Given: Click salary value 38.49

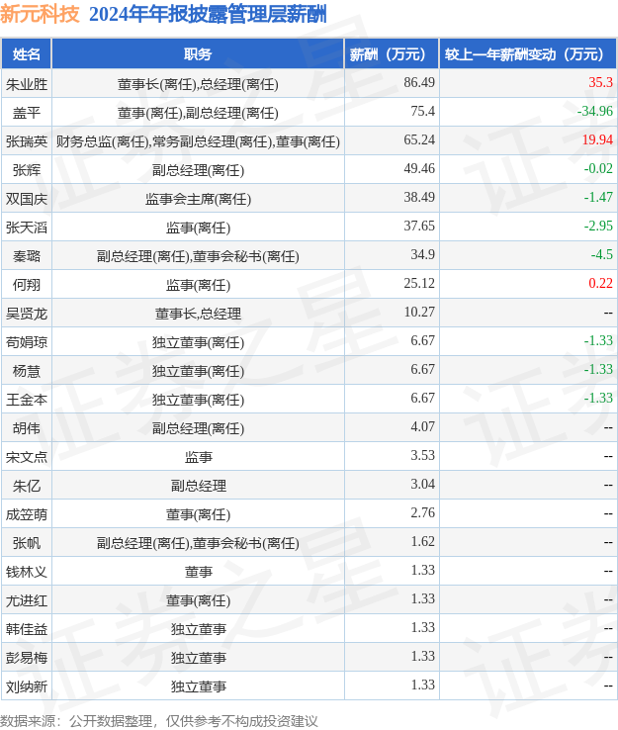Looking at the screenshot, I should coord(419,198).
